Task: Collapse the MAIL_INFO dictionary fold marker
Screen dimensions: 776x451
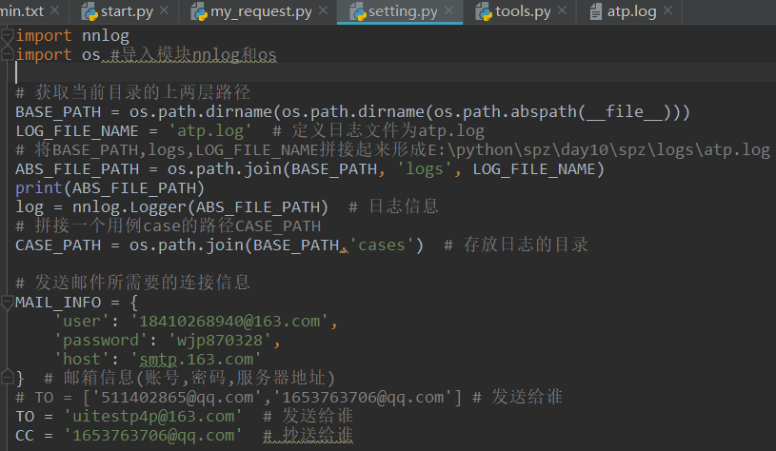Action: tap(7, 302)
